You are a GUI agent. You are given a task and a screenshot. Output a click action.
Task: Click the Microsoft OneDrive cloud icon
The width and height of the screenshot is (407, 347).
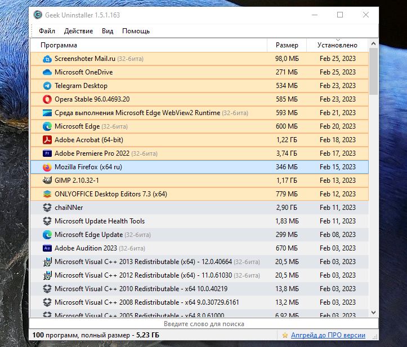(x=47, y=72)
